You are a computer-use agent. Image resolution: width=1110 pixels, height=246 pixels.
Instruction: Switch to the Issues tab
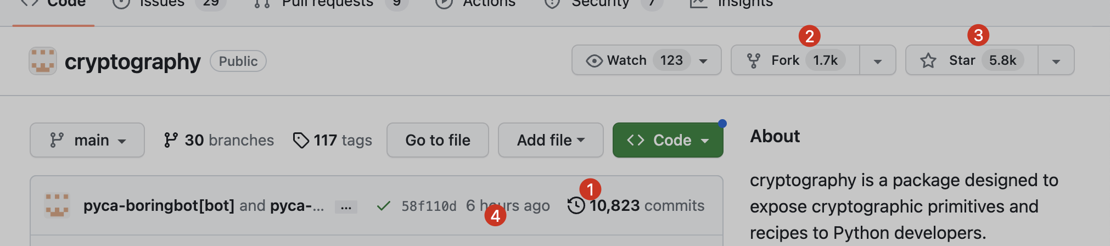162,3
